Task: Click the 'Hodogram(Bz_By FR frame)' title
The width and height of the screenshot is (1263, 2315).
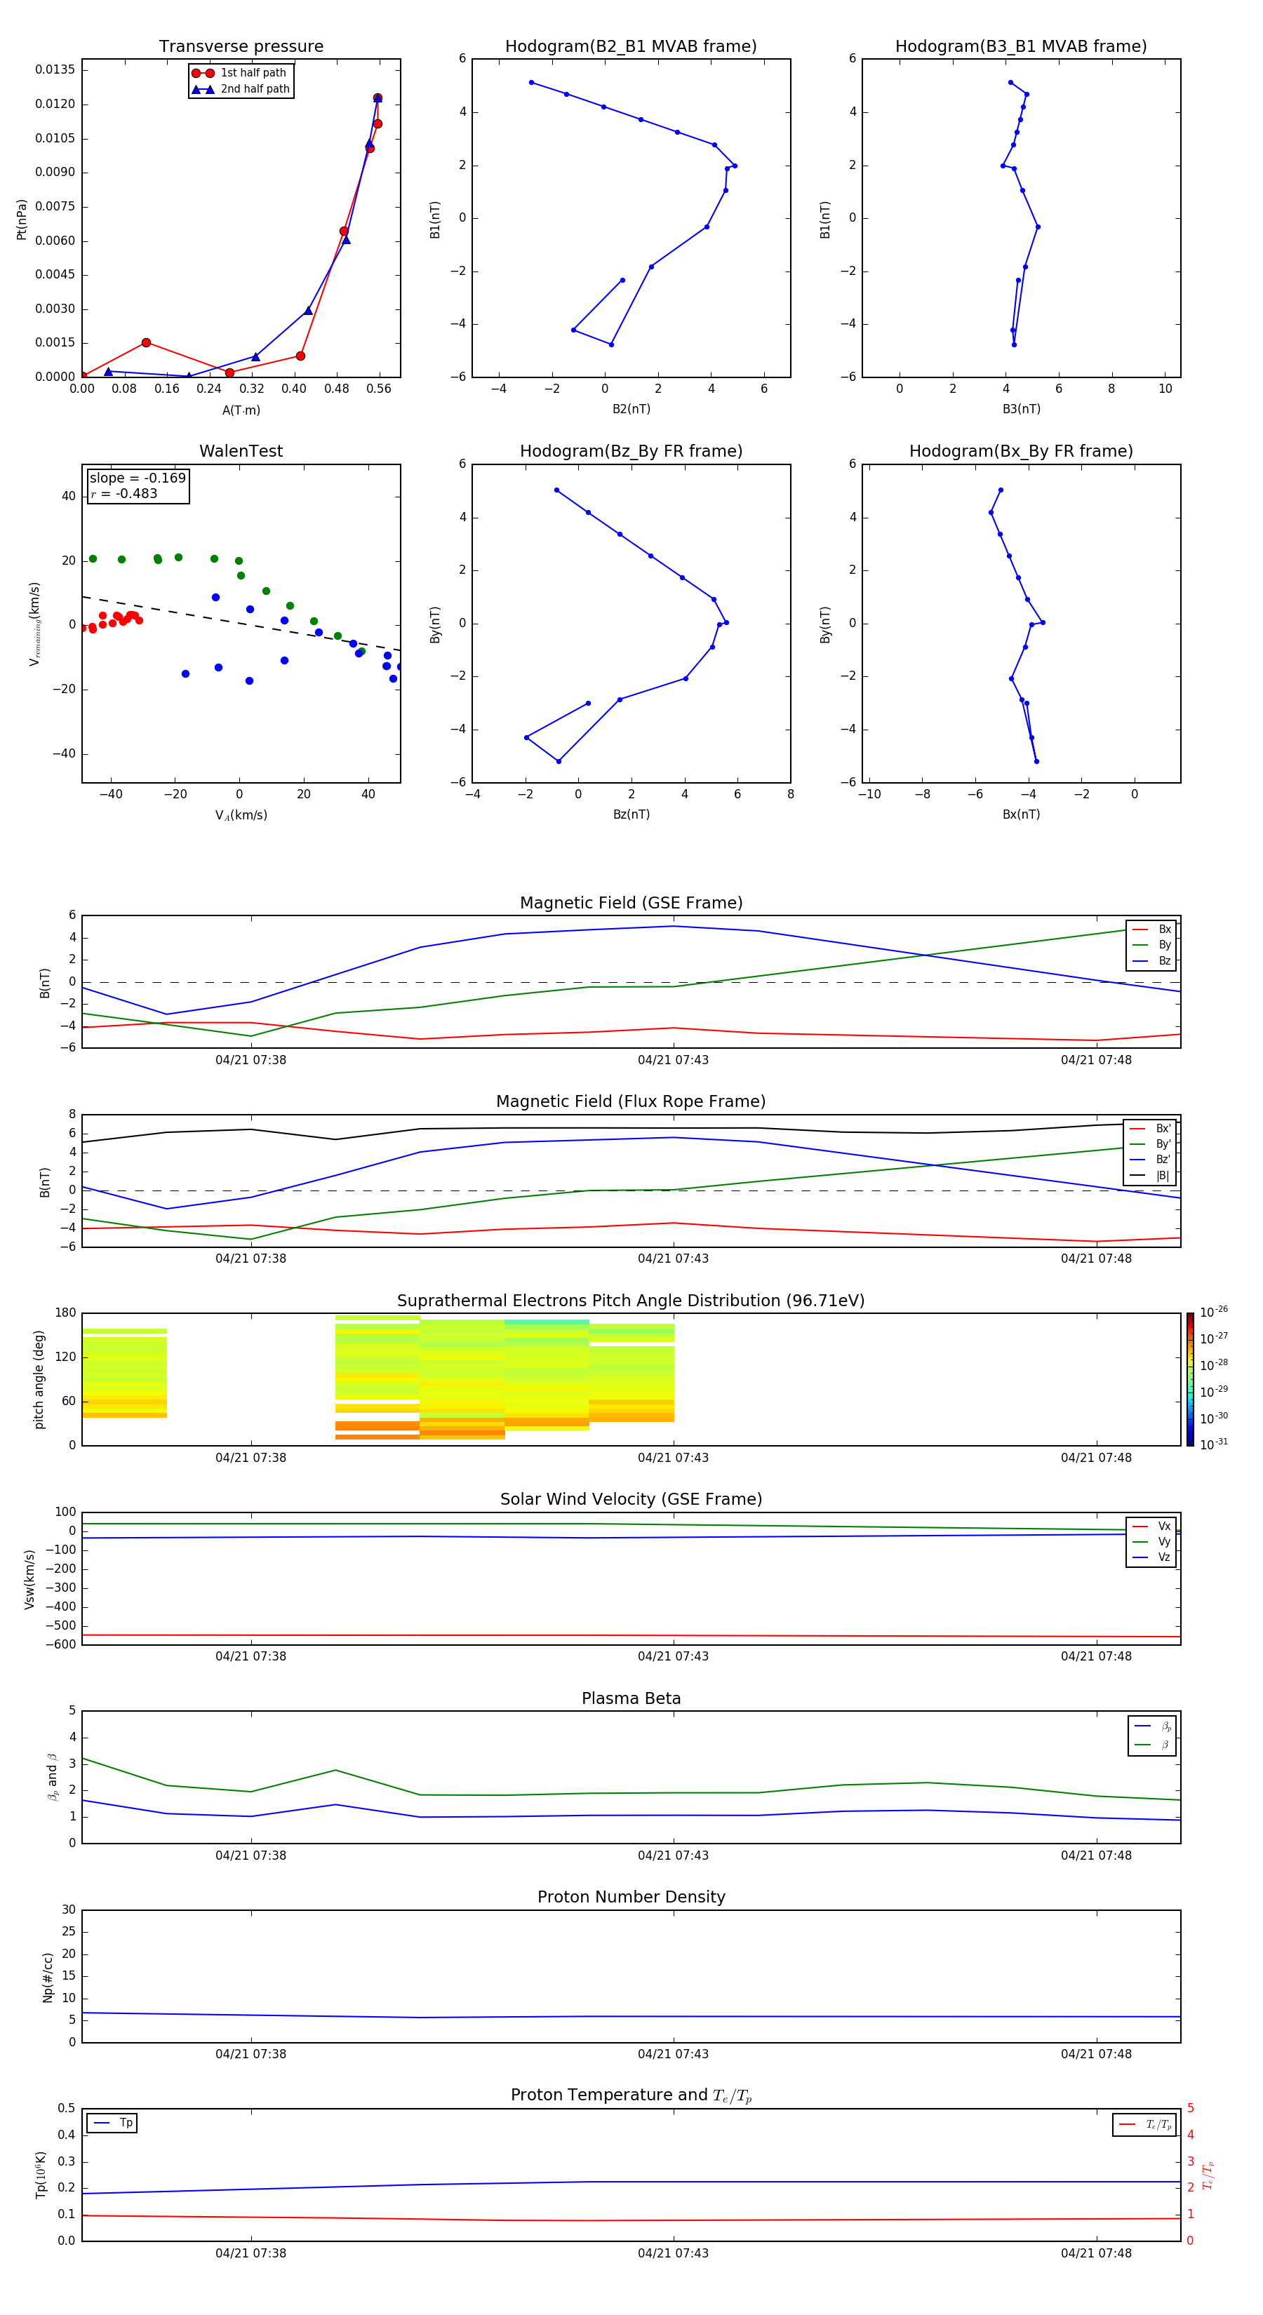Action: 631,451
